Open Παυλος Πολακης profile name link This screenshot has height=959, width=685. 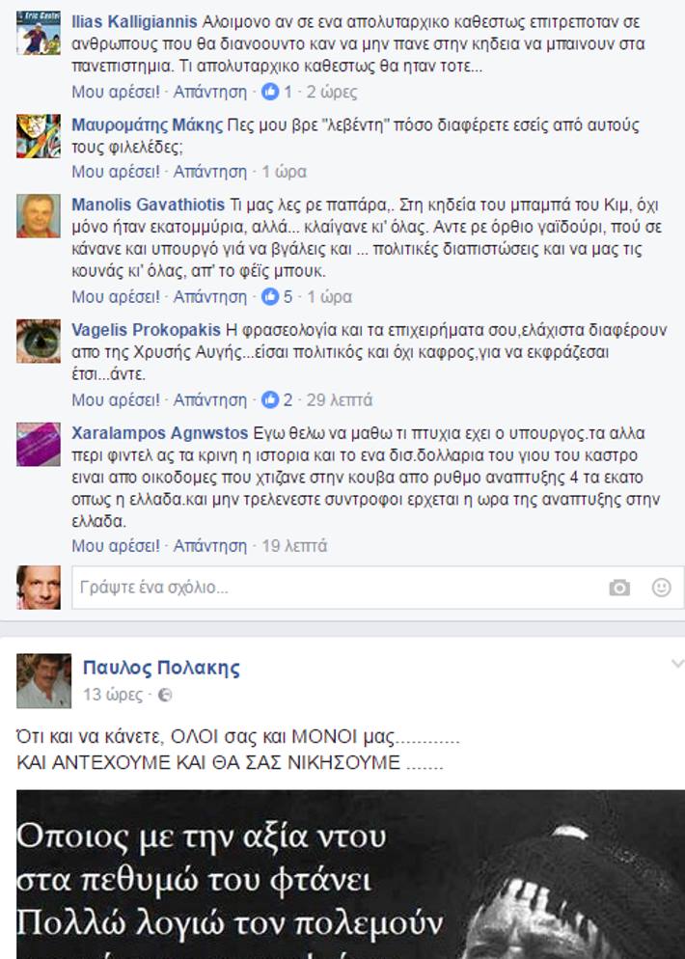(x=161, y=668)
